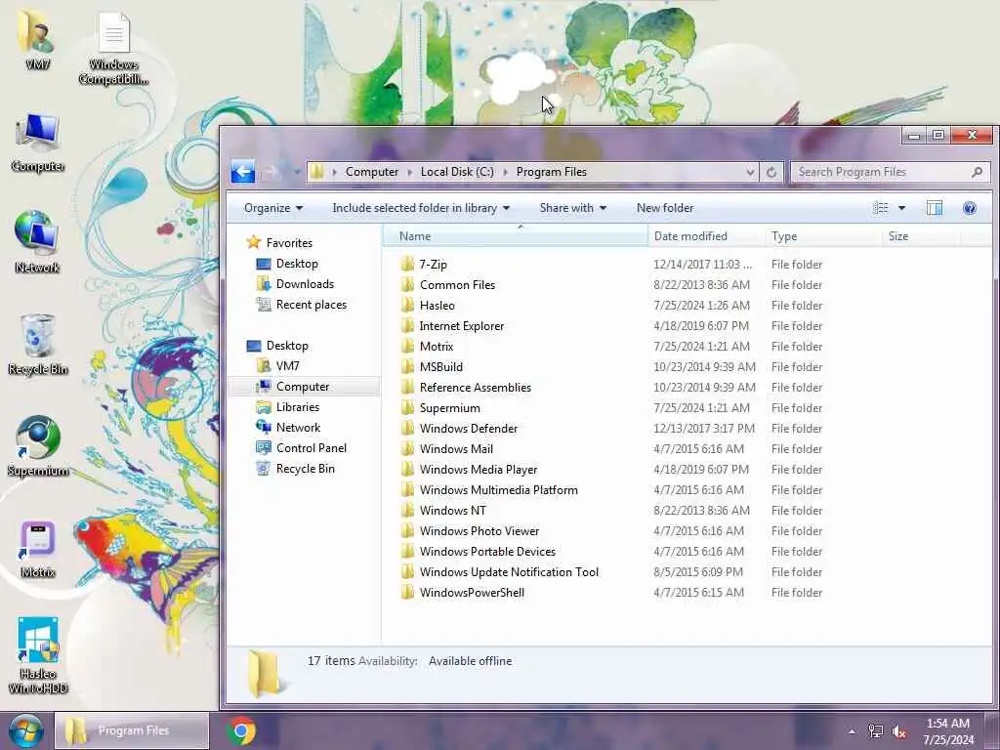Open the Recycle Bin desktop icon
This screenshot has width=1000, height=750.
click(38, 336)
